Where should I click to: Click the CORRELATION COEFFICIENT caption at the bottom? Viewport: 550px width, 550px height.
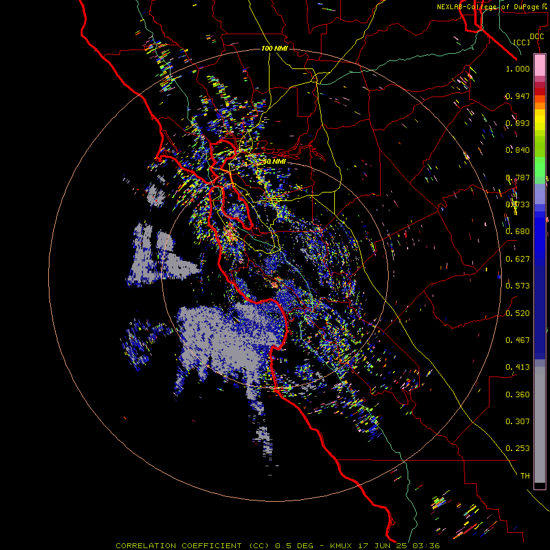[x=277, y=546]
